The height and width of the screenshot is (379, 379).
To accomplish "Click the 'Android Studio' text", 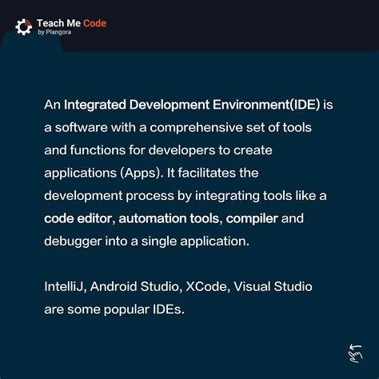I will (134, 287).
